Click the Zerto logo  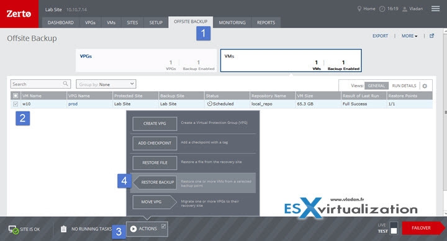[x=19, y=14]
